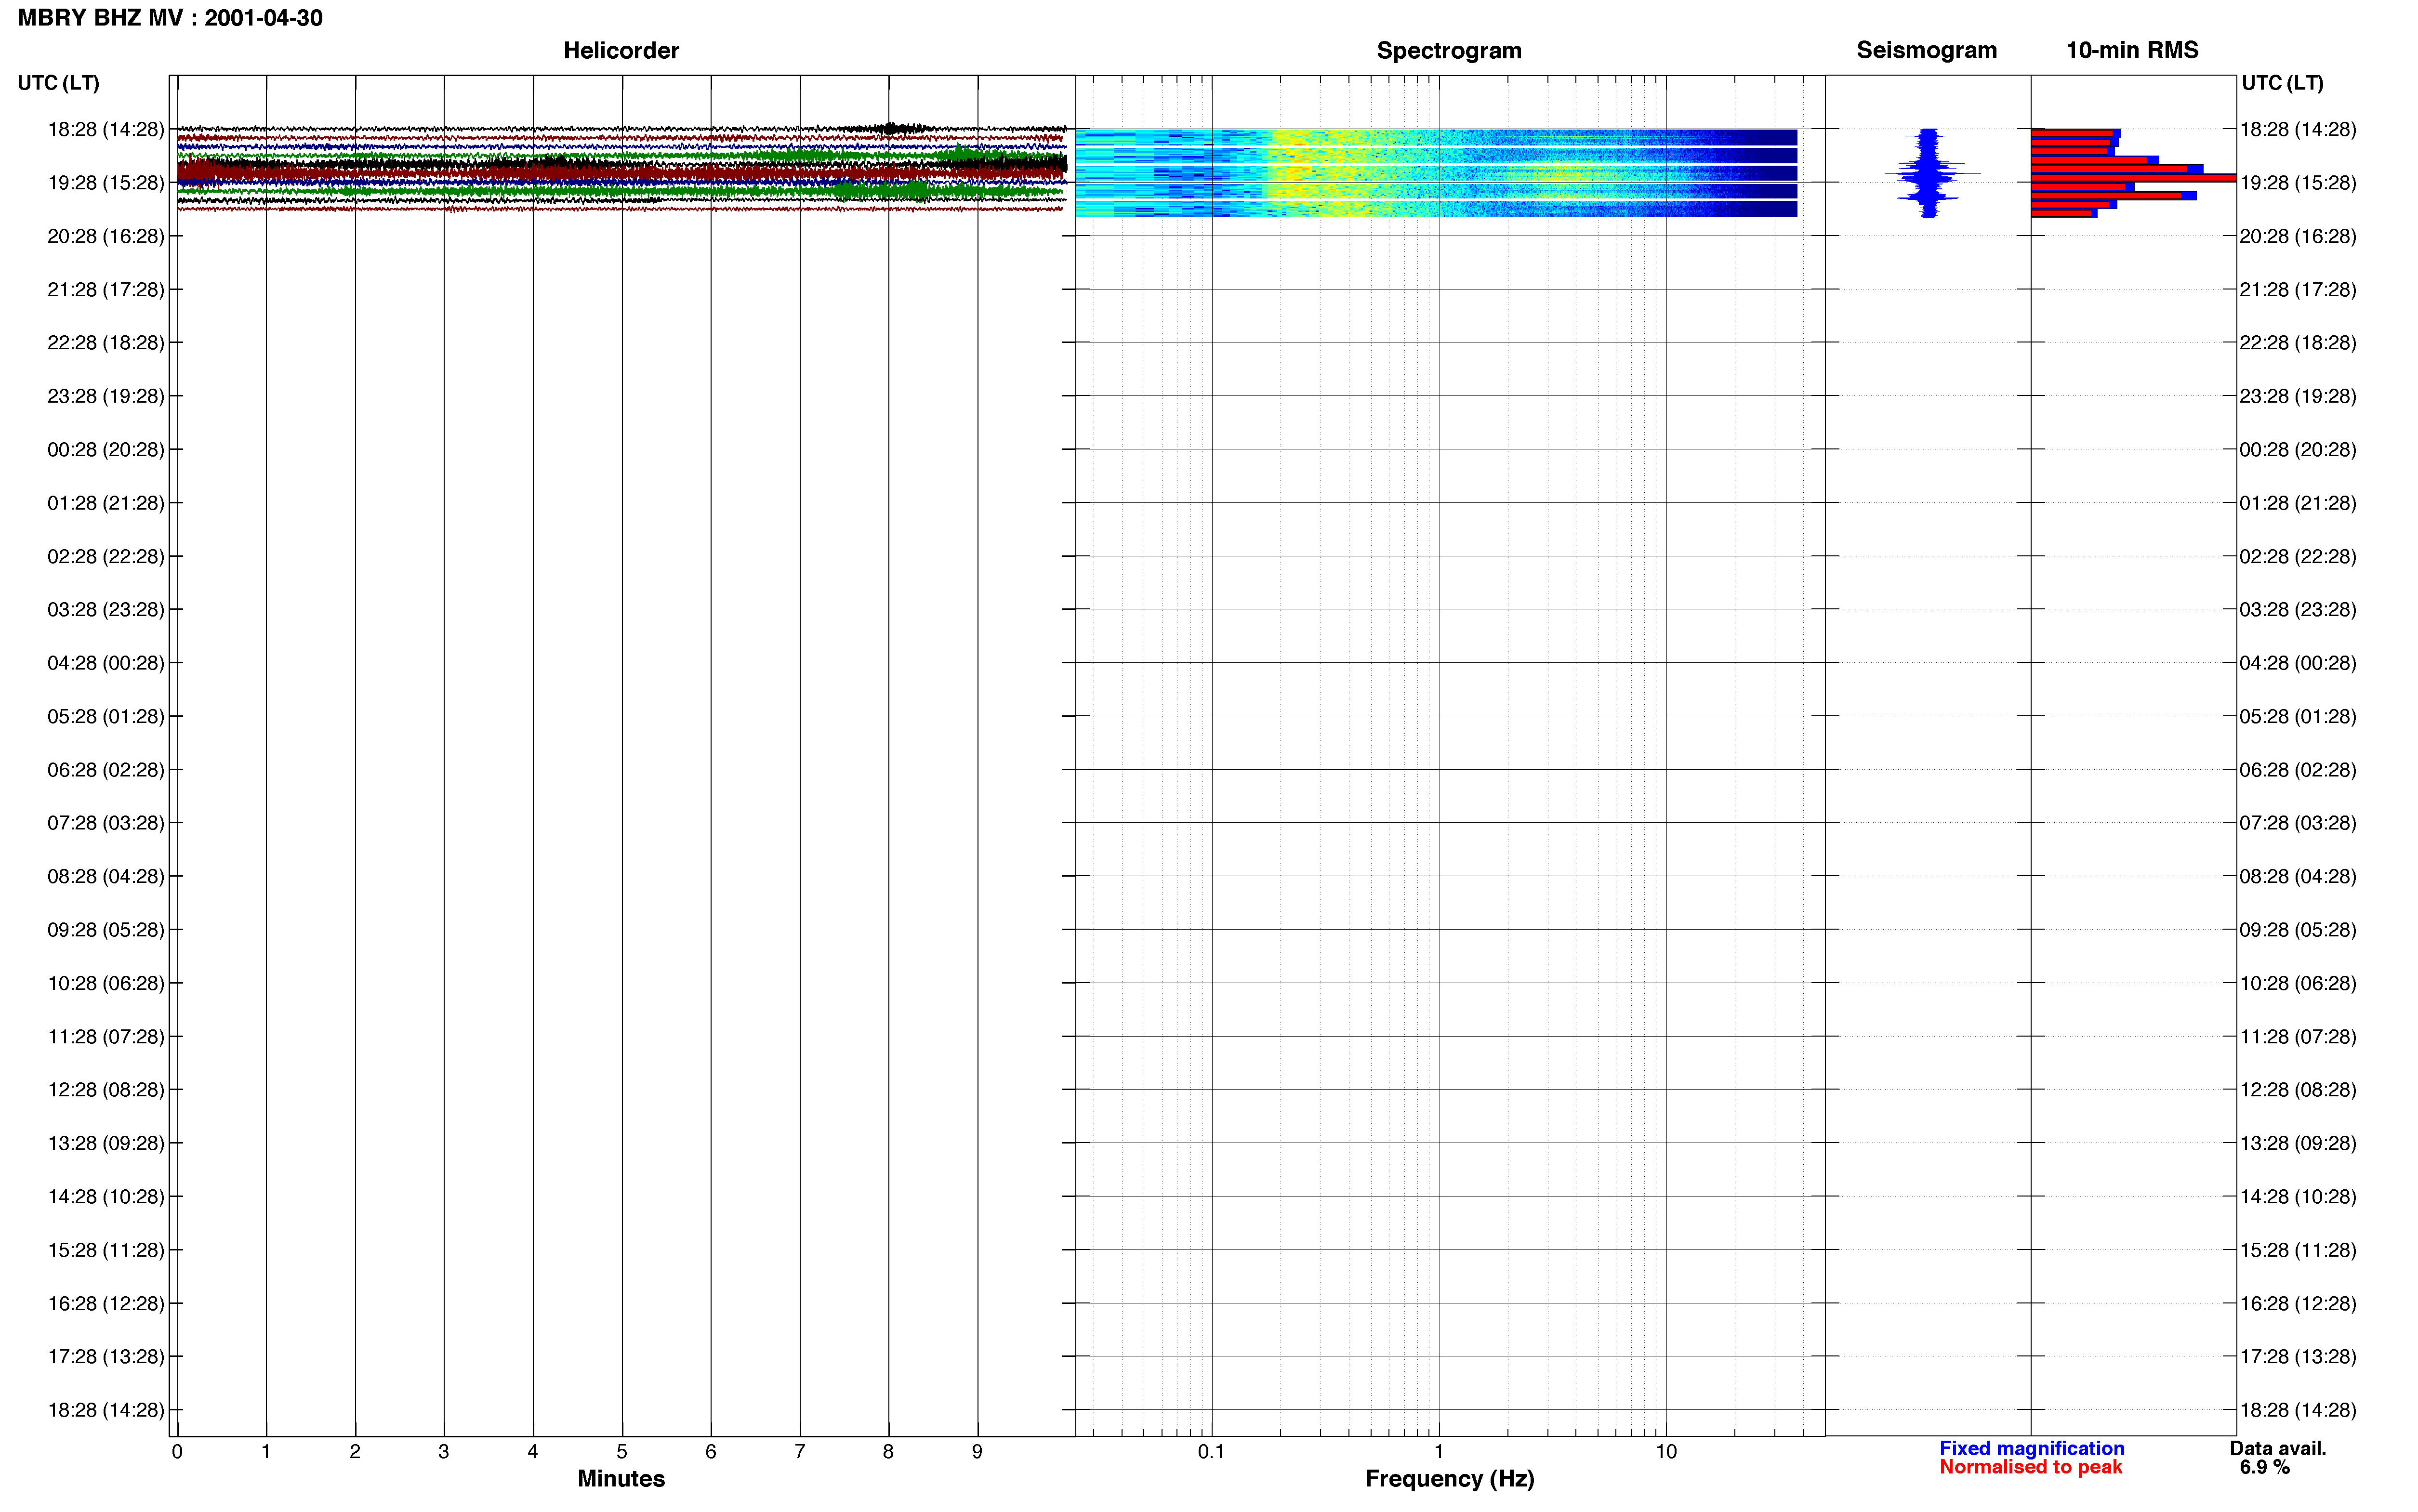This screenshot has height=1512, width=2418.
Task: Click right time label 00:28 (20:28)
Action: [x=2297, y=449]
